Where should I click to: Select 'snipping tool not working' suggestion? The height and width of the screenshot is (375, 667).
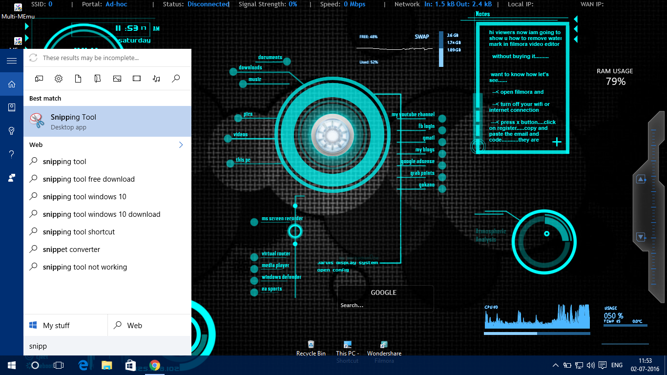point(107,267)
